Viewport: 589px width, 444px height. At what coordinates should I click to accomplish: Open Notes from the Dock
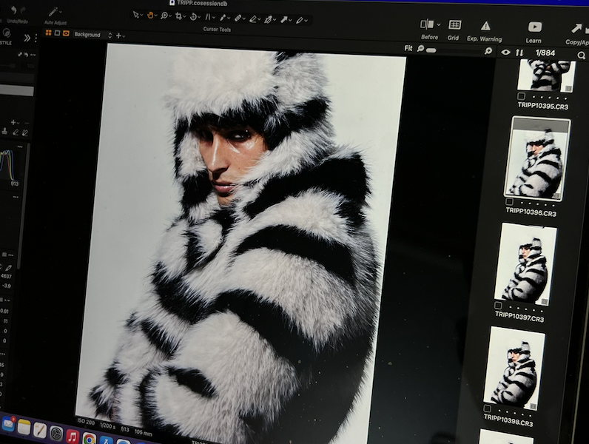(x=24, y=428)
